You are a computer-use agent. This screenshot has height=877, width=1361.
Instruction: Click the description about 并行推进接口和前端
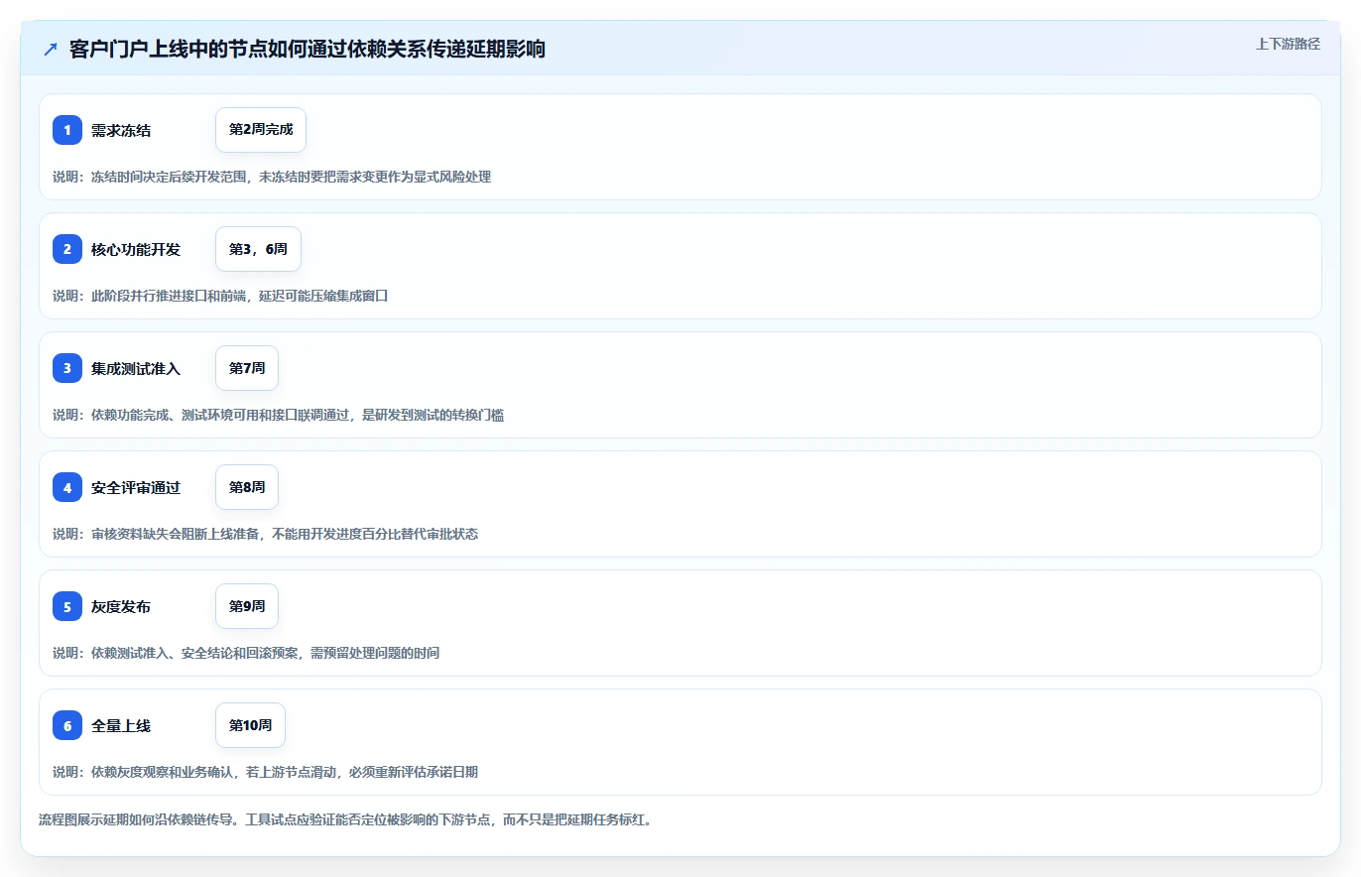pos(220,296)
